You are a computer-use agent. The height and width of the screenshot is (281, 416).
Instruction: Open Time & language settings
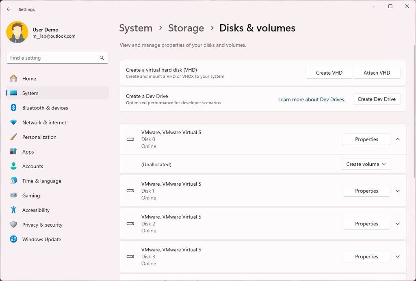[41, 180]
